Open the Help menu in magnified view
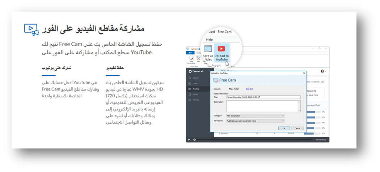Viewport: 380px width, 172px height. pyautogui.click(x=210, y=39)
